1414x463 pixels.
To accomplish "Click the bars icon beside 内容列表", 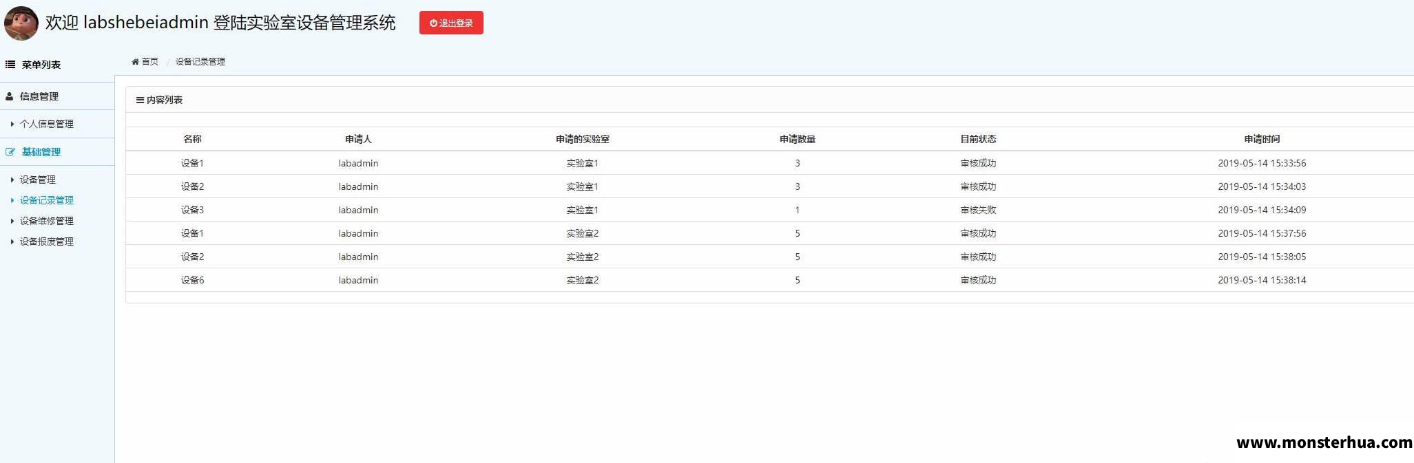I will click(140, 100).
